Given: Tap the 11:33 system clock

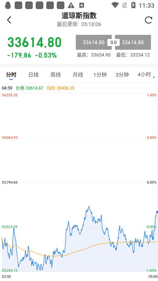Looking at the screenshot, I should click(147, 5).
